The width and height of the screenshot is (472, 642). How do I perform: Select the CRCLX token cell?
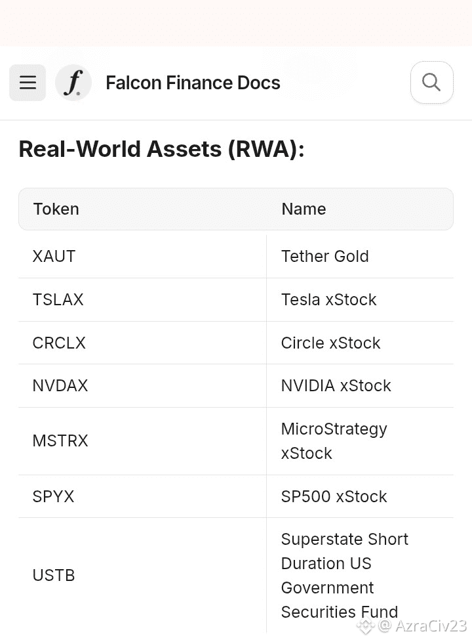(x=59, y=343)
